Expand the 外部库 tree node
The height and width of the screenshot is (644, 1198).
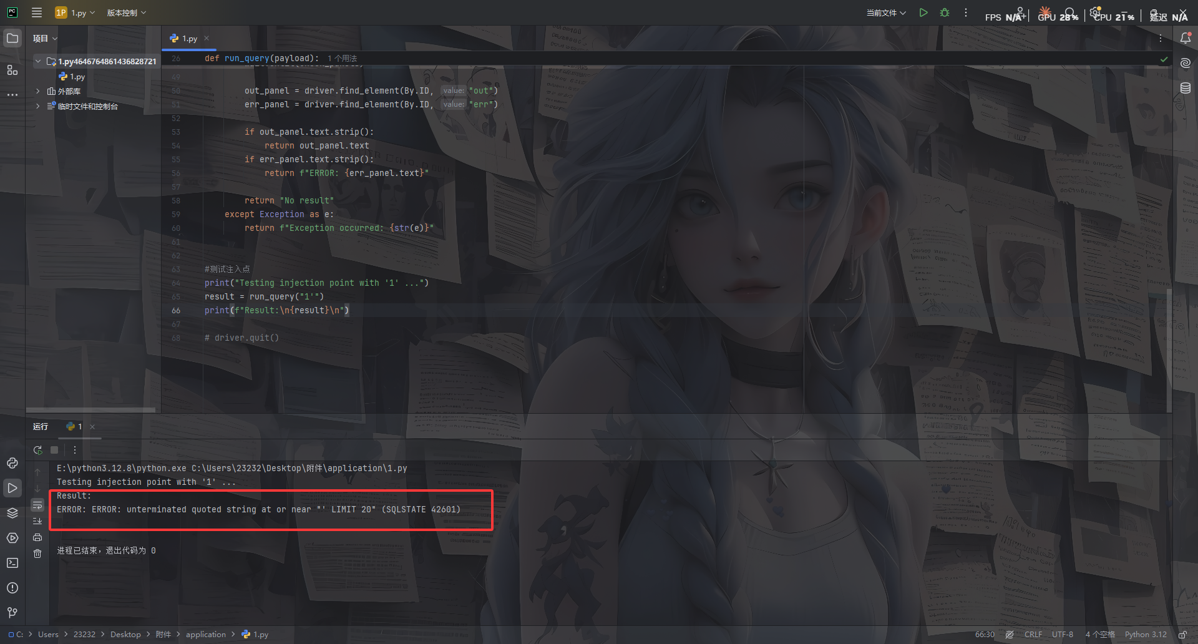[38, 91]
